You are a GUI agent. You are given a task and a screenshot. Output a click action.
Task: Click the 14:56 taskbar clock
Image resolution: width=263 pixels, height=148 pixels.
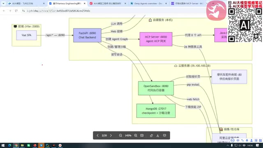click(x=250, y=146)
